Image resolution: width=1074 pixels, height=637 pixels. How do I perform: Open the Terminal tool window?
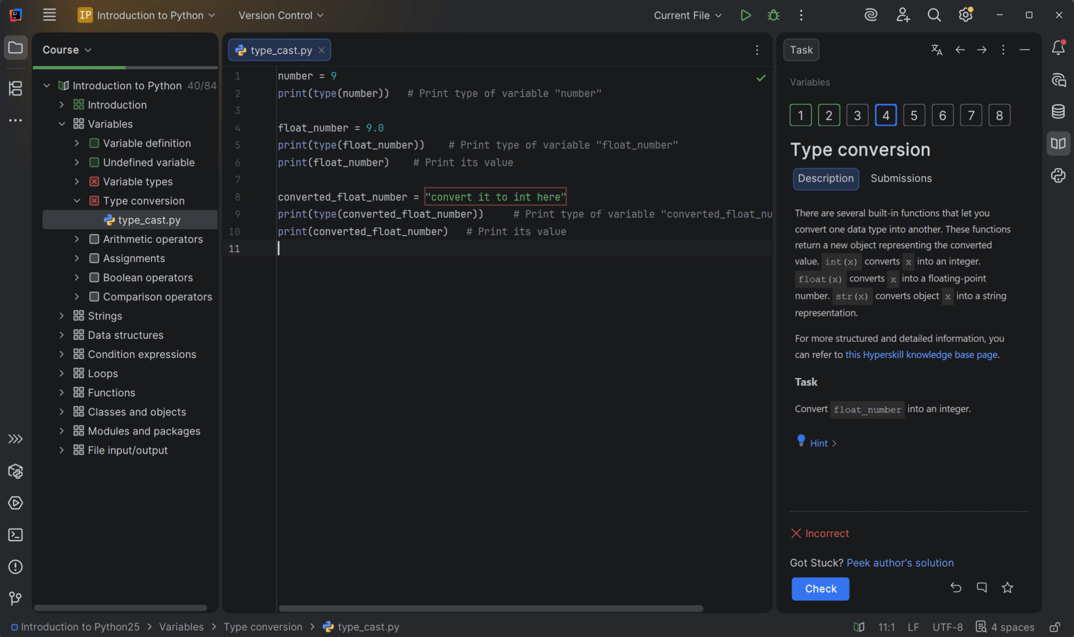(x=15, y=534)
